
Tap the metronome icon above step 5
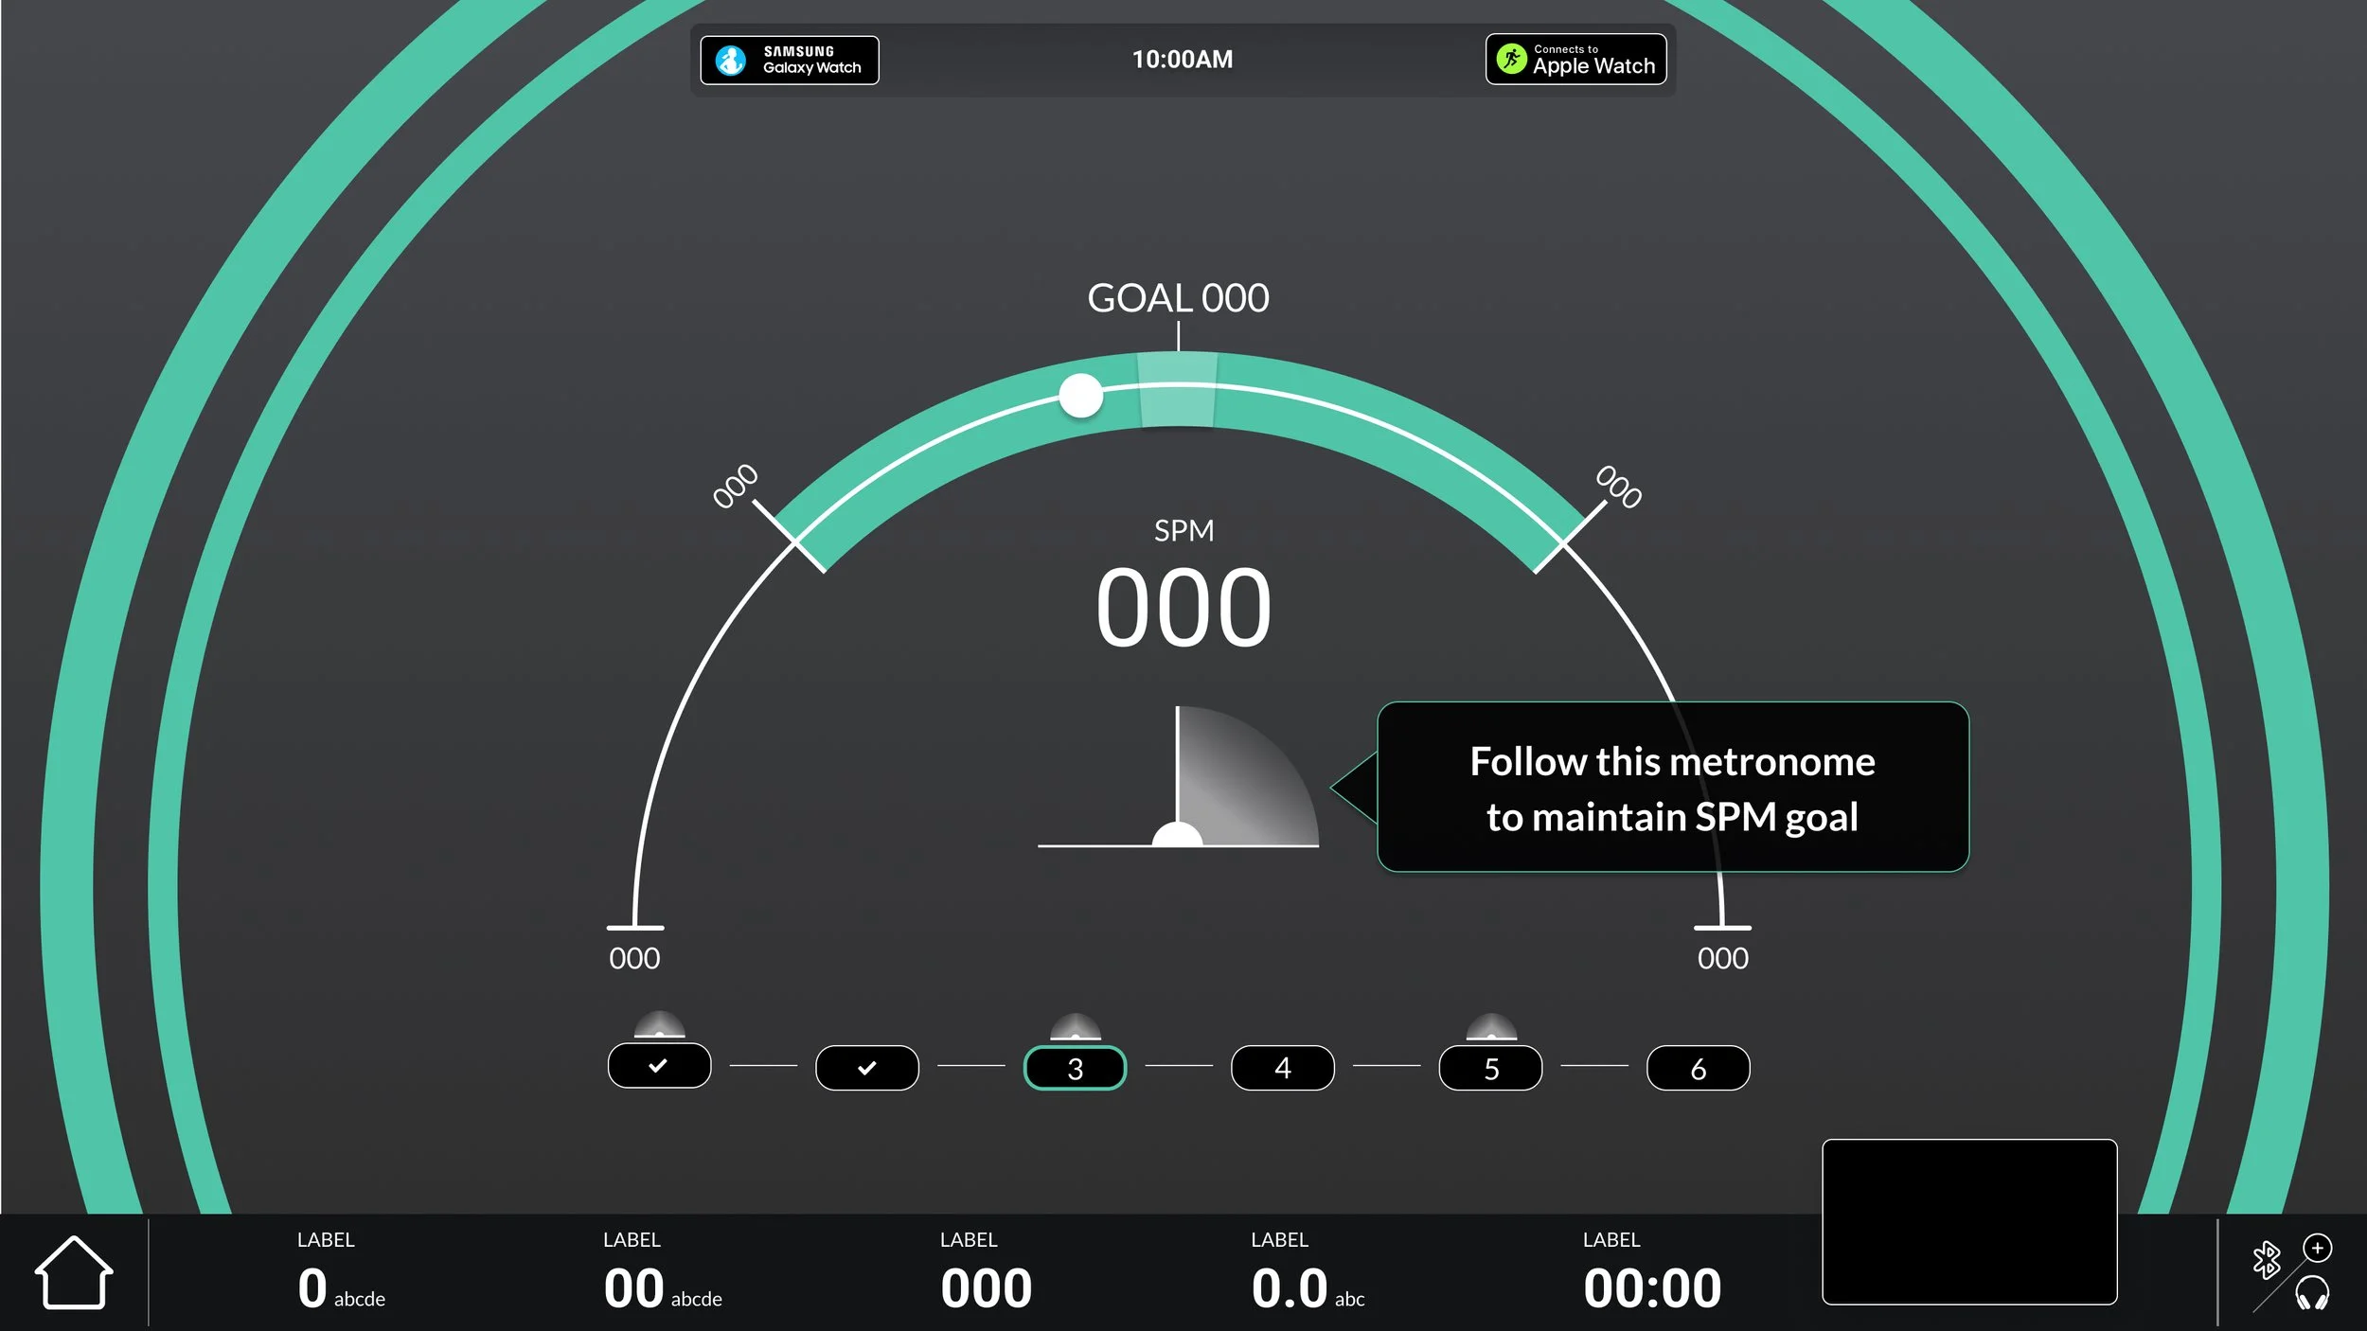point(1491,1026)
